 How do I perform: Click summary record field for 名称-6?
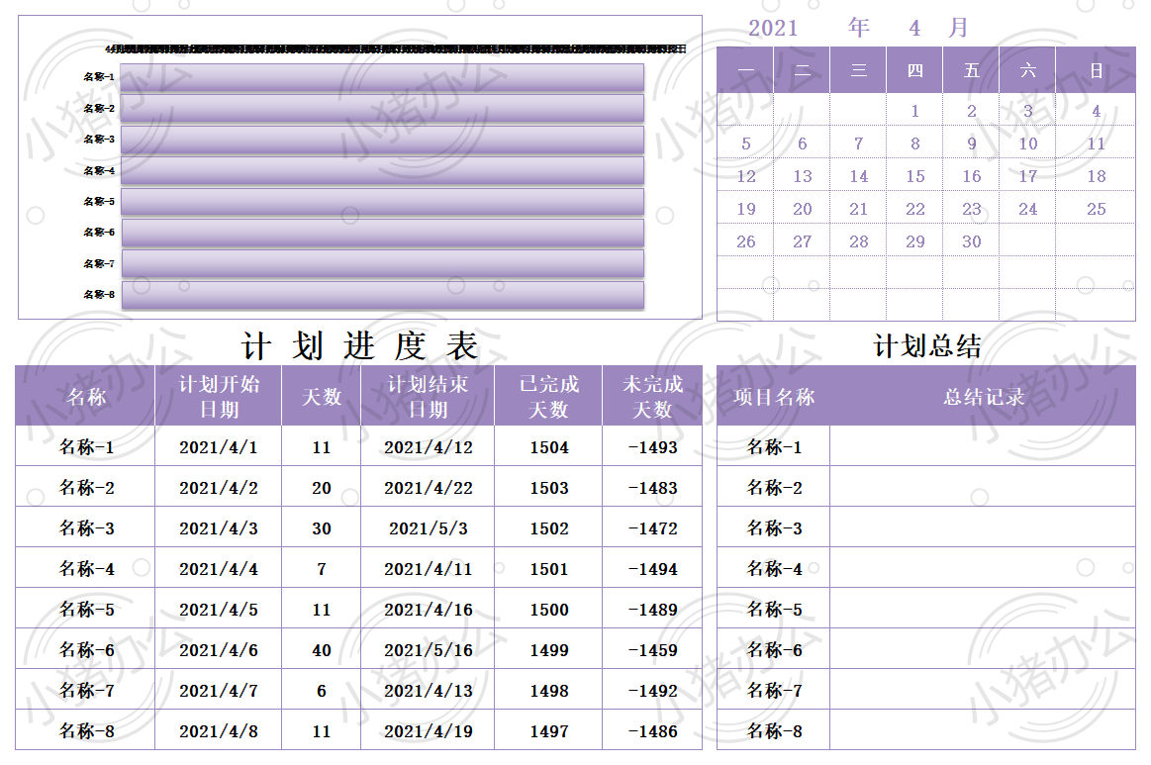point(983,650)
